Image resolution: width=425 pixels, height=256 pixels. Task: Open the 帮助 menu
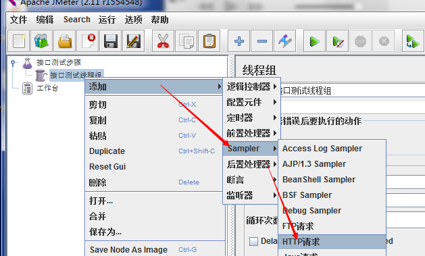click(x=159, y=20)
